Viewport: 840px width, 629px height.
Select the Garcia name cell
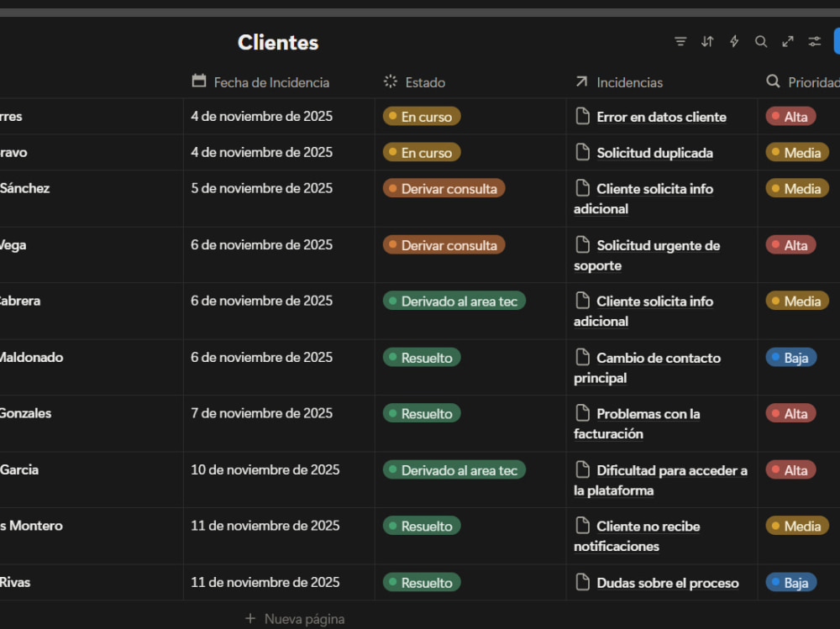[91, 480]
